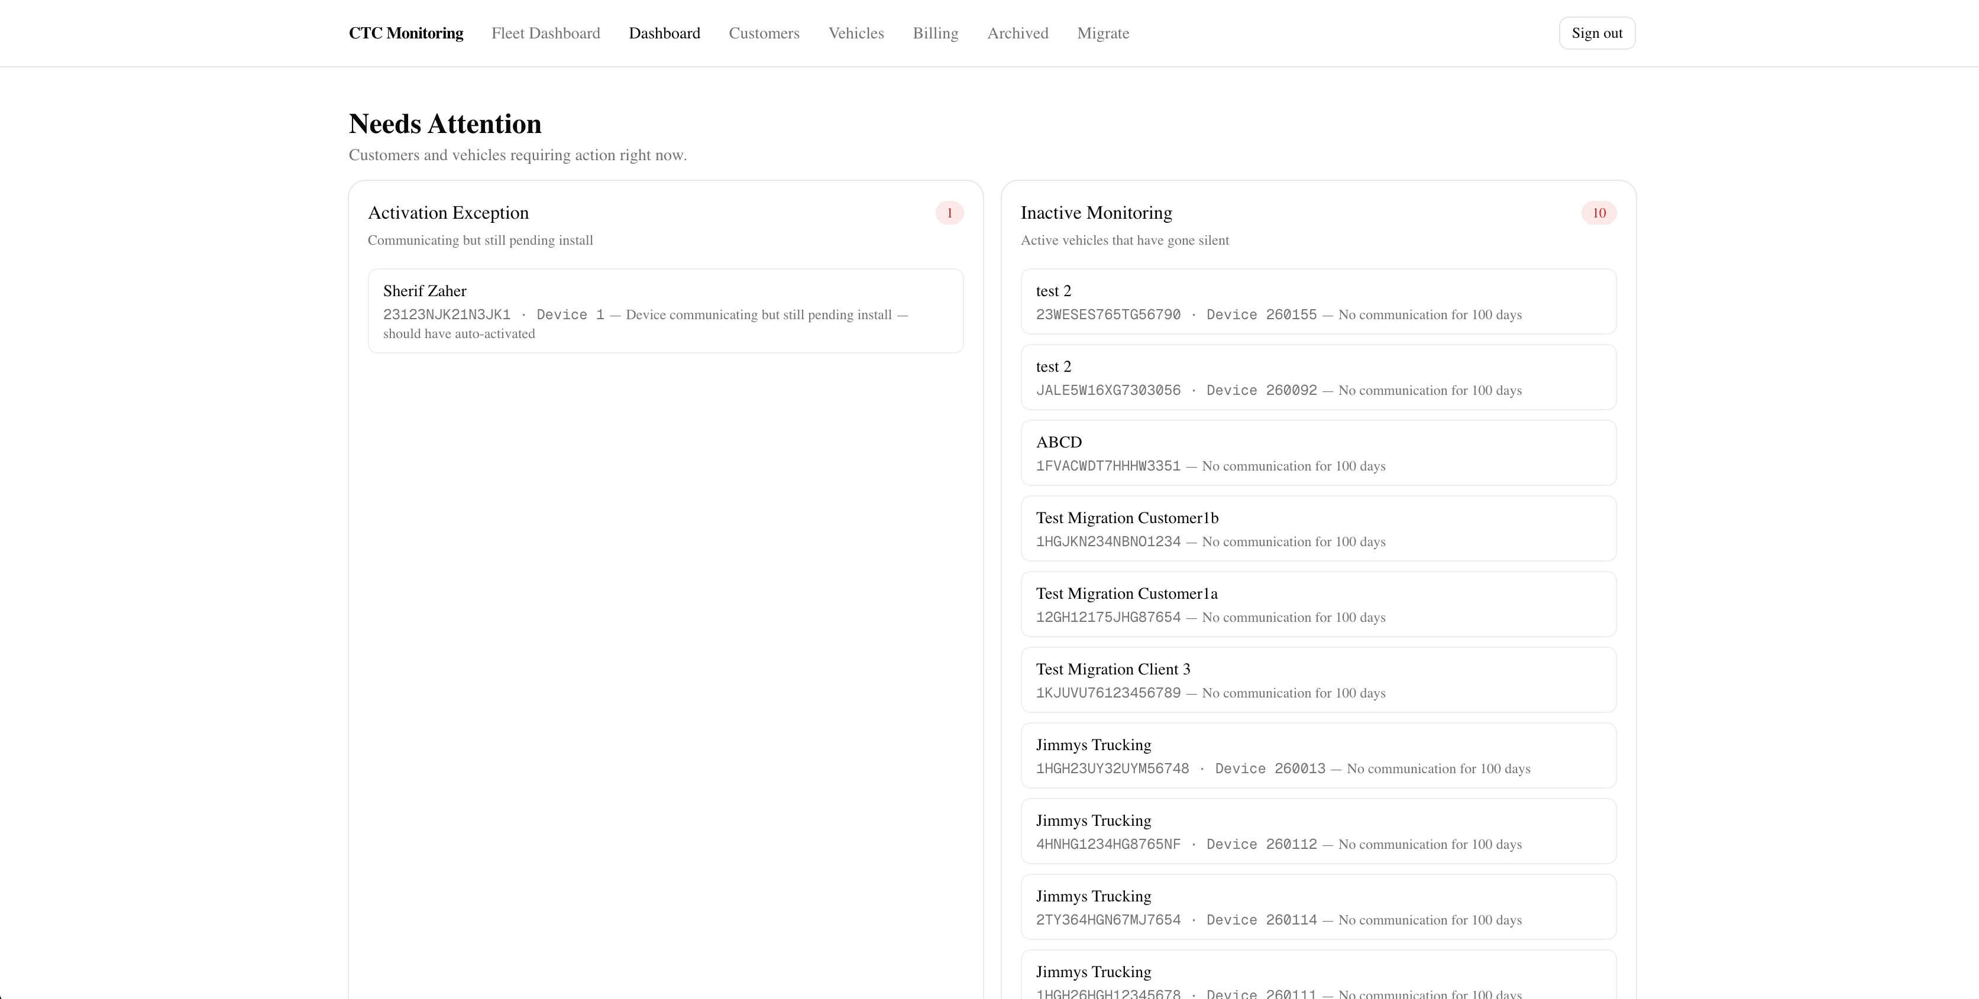Click VIN 23123NJK21N3JK1 text
Screen dimensions: 1979x999
tap(447, 315)
